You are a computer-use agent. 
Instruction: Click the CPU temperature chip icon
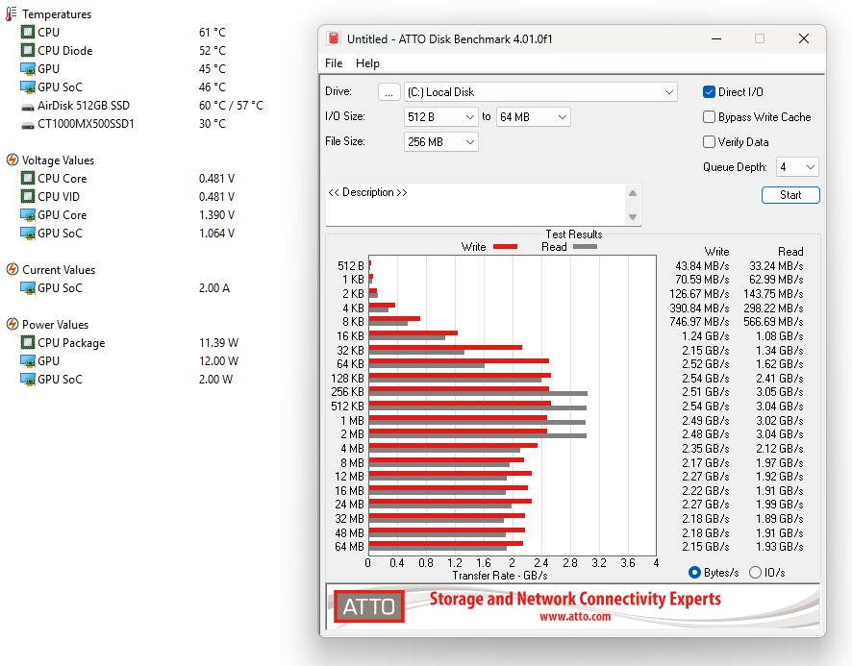coord(28,32)
